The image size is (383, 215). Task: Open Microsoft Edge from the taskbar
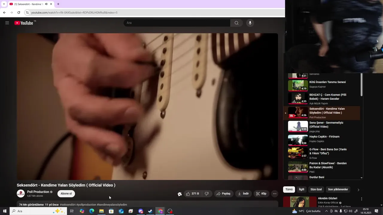(92, 211)
